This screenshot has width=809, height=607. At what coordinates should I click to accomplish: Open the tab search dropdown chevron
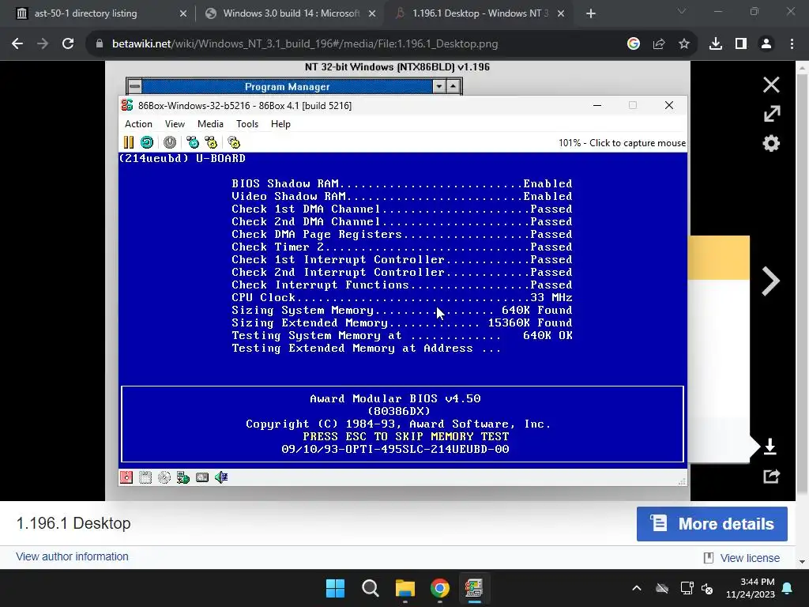(x=682, y=11)
